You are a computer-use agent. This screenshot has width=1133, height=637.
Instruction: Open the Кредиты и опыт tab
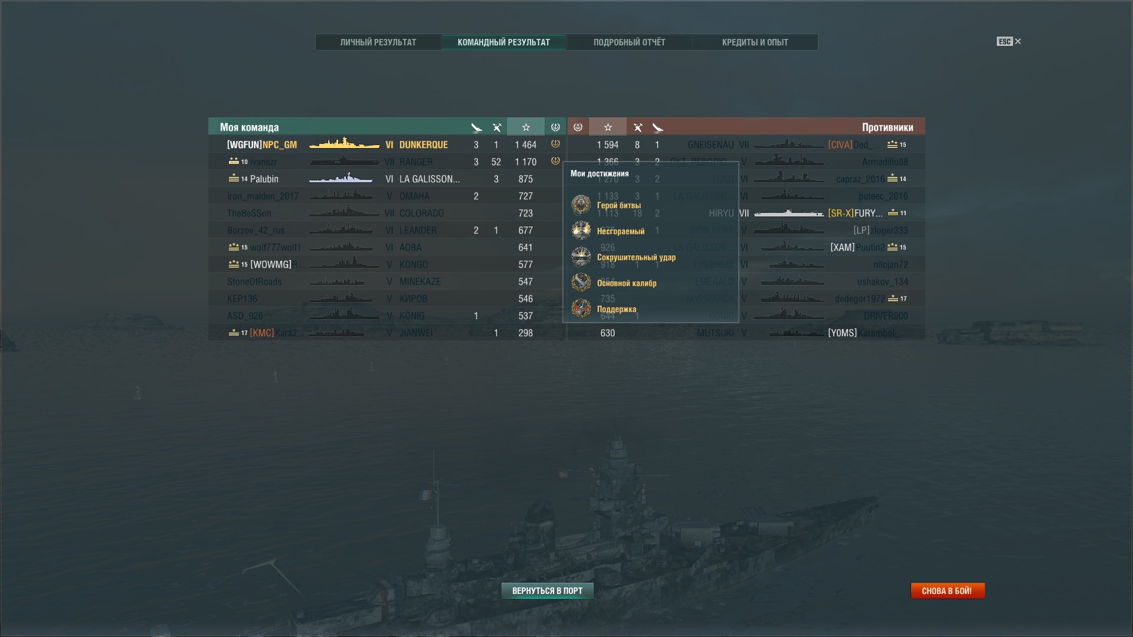pos(755,42)
